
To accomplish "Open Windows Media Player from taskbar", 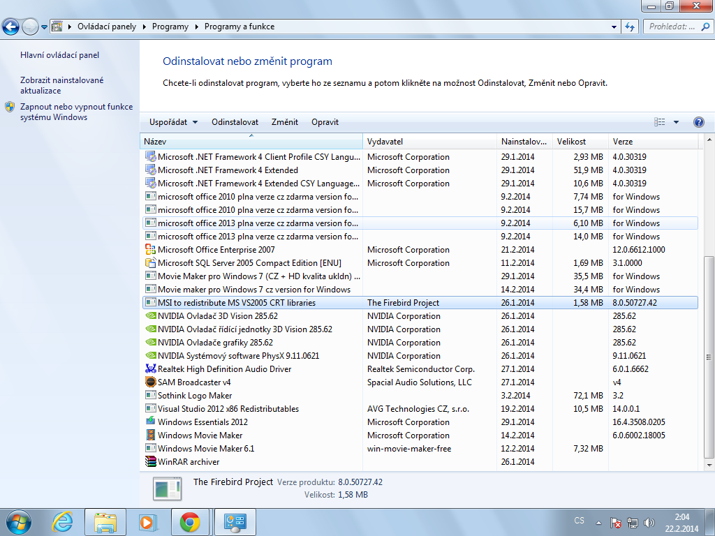I will coord(147,522).
